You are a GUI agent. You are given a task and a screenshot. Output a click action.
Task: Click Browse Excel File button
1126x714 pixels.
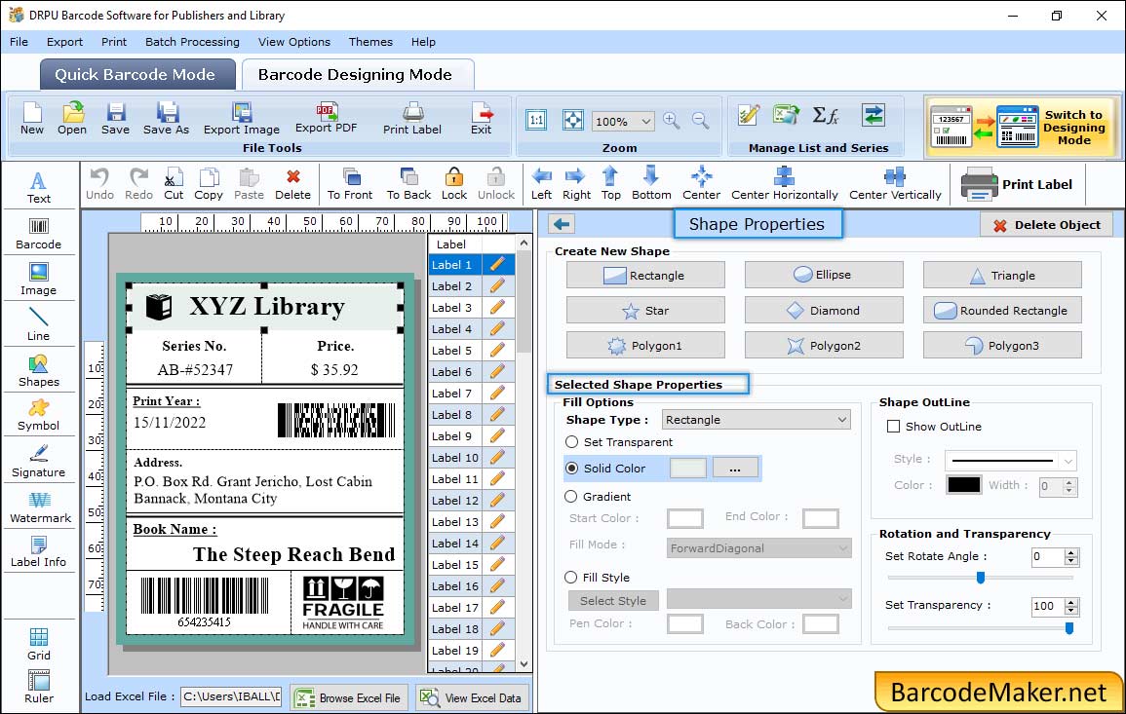point(349,697)
